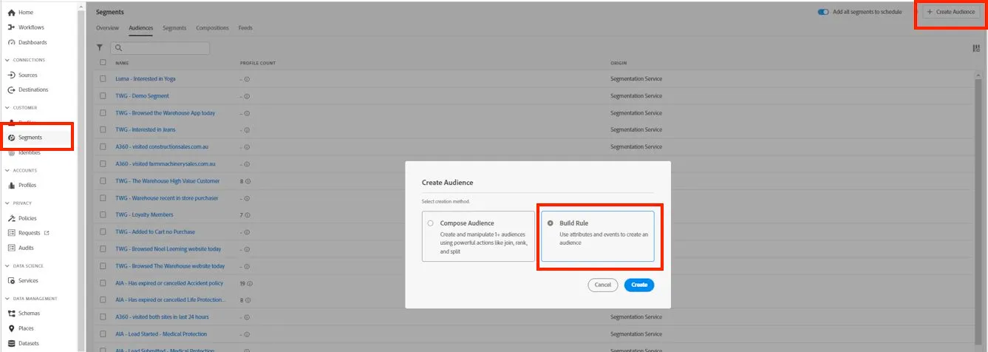Viewport: 988px width, 352px height.
Task: Click the Create Audience button
Action: click(x=950, y=12)
